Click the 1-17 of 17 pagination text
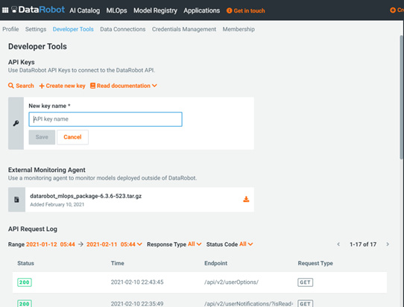Screen dimensions: 404x307 click(x=363, y=244)
